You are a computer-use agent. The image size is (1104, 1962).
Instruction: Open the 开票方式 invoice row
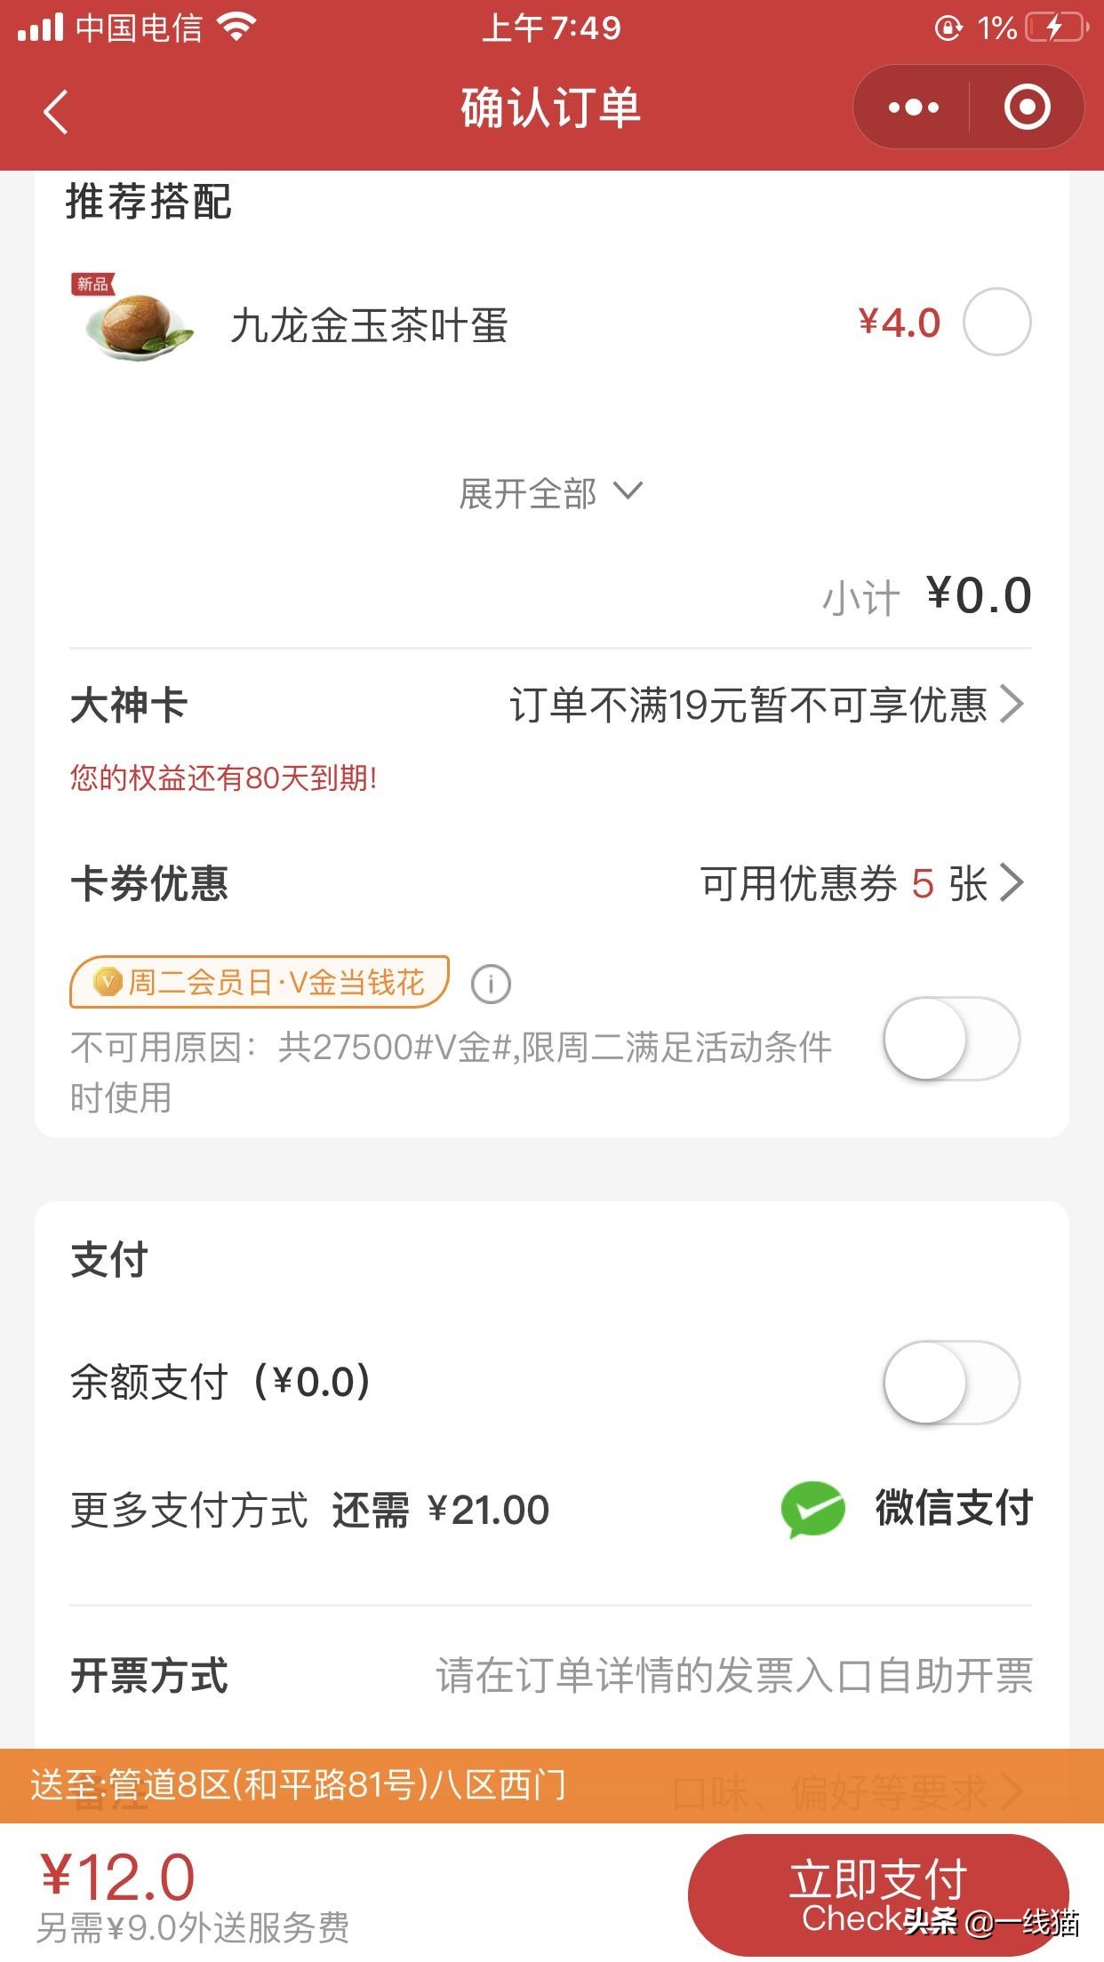(x=551, y=1676)
